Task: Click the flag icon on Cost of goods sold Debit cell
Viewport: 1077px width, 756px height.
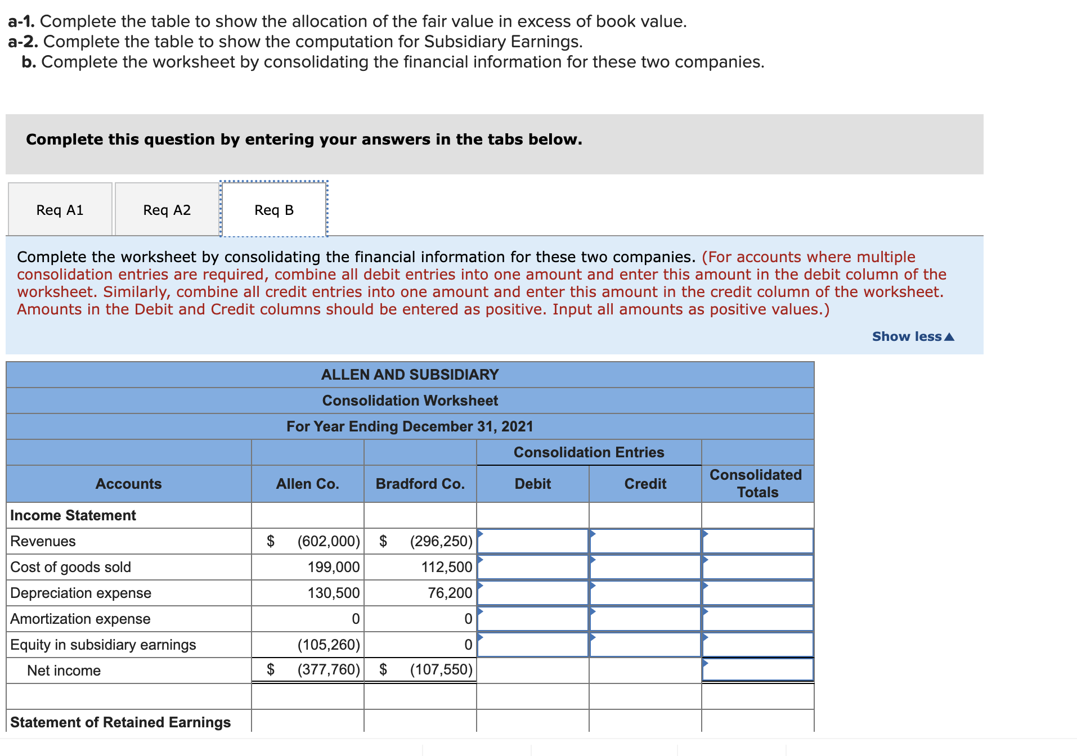Action: coord(480,561)
